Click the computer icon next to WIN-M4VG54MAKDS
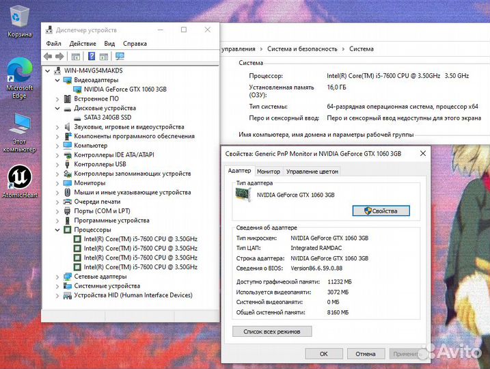Screen dimensions: 490x369 point(57,70)
